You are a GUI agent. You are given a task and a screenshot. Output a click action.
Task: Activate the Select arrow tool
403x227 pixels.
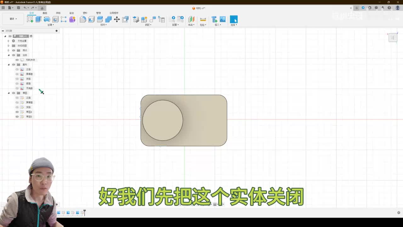234,19
